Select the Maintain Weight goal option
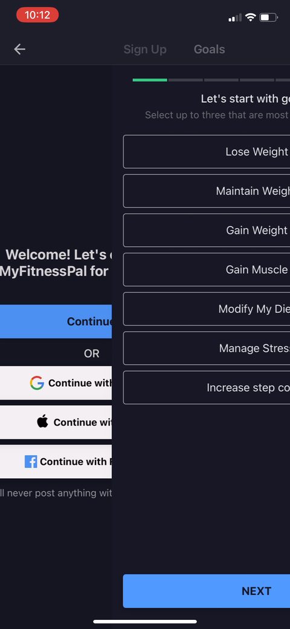Image resolution: width=290 pixels, height=629 pixels. pyautogui.click(x=207, y=191)
